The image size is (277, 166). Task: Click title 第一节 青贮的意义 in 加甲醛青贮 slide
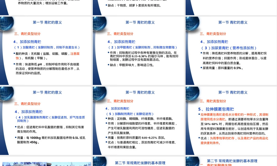coord(140,22)
